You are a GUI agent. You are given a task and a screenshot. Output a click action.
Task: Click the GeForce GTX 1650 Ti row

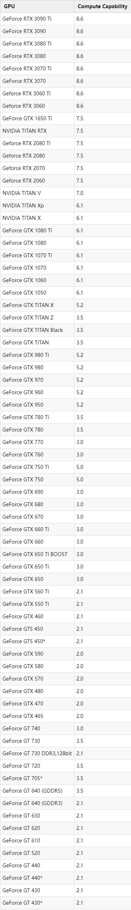point(65,118)
